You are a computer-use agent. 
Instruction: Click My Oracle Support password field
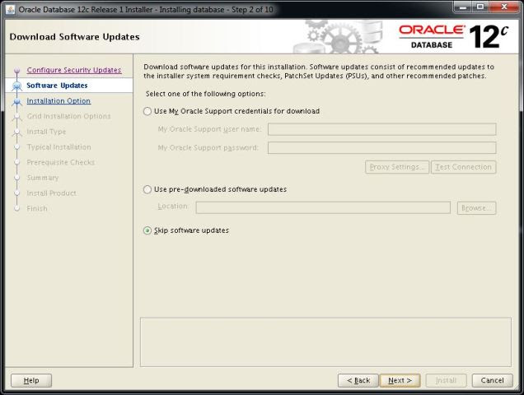point(382,147)
